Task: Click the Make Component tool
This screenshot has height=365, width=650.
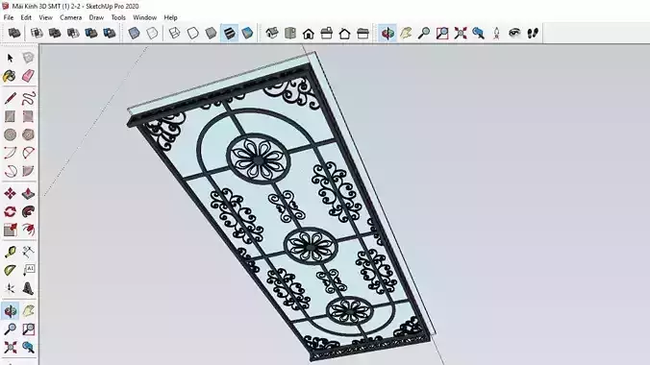Action: point(28,58)
